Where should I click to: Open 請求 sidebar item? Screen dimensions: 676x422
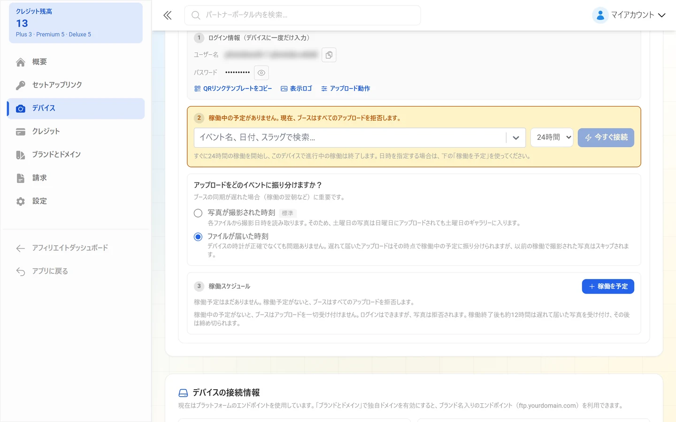[x=76, y=178]
